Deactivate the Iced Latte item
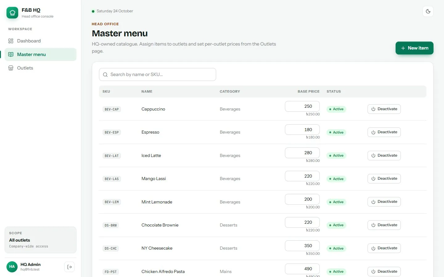 point(384,155)
